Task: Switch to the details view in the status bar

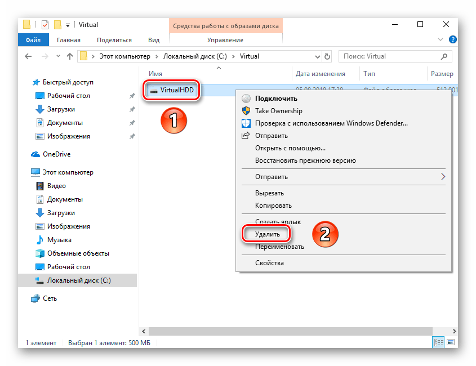Action: click(438, 342)
